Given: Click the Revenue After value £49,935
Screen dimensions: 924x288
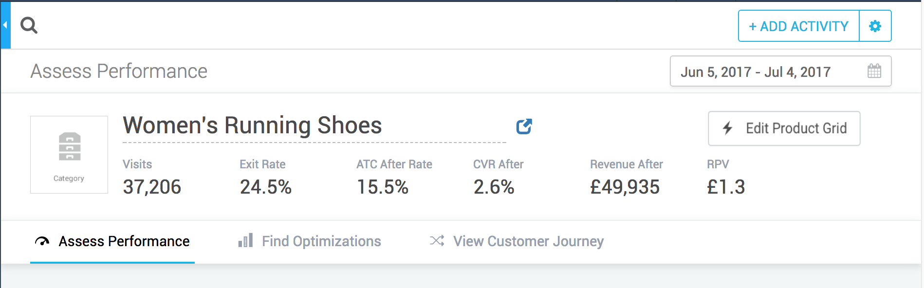Looking at the screenshot, I should point(625,187).
